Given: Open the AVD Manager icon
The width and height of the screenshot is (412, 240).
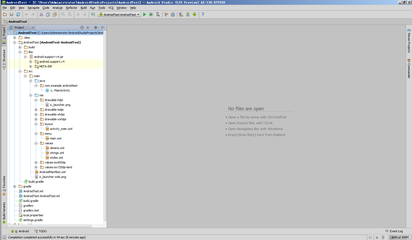Looking at the screenshot, I should 181,14.
